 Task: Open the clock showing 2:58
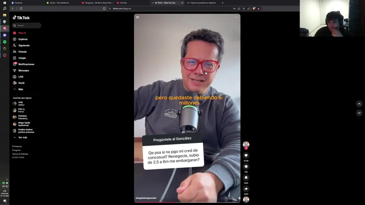pos(5,193)
